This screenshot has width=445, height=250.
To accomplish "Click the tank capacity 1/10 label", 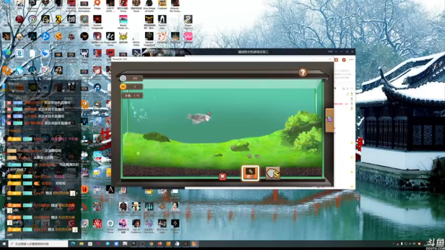I will 132,96.
